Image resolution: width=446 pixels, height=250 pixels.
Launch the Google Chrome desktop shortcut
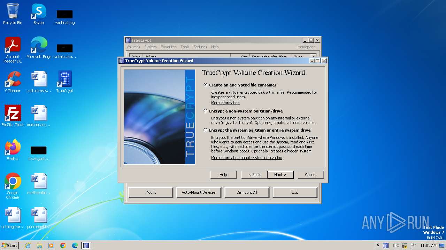click(13, 186)
